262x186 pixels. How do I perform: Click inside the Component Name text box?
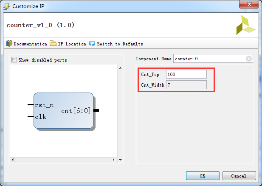209,59
